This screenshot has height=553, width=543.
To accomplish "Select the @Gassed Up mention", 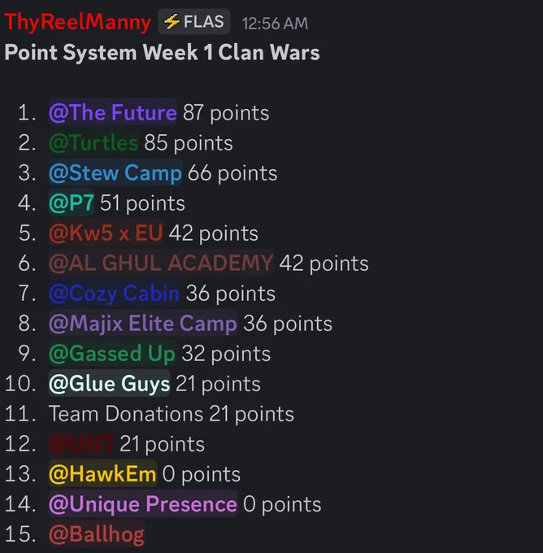I will coord(112,354).
